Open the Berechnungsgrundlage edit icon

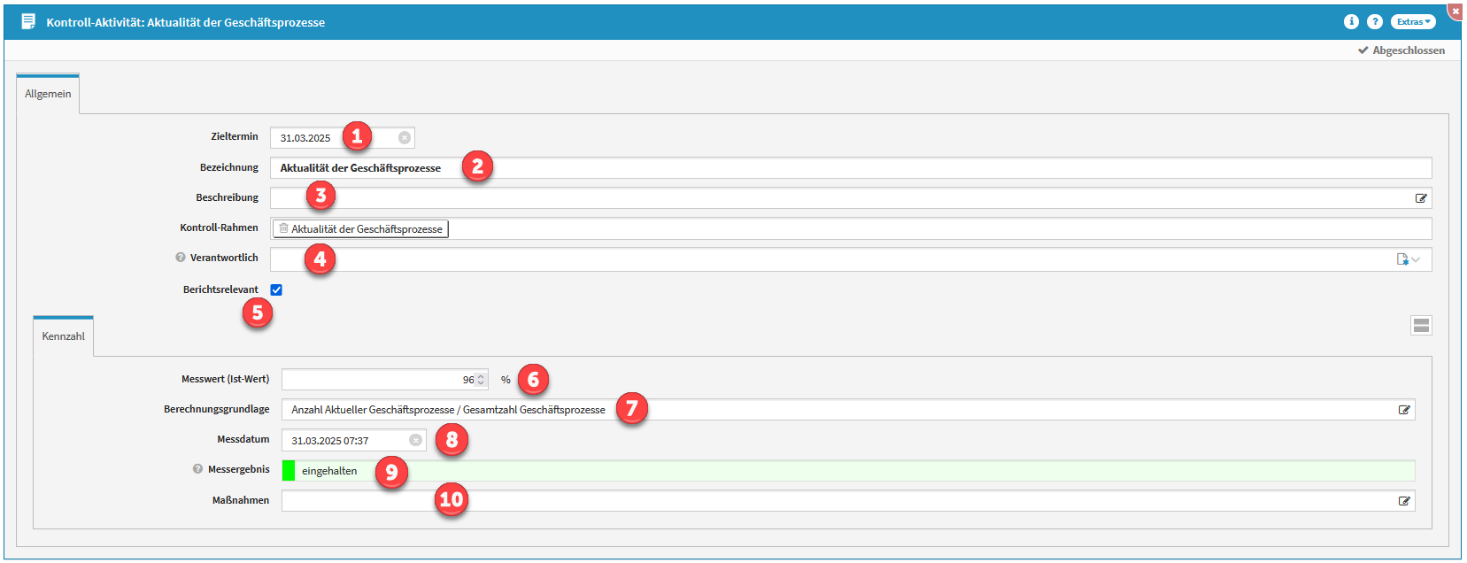1404,410
